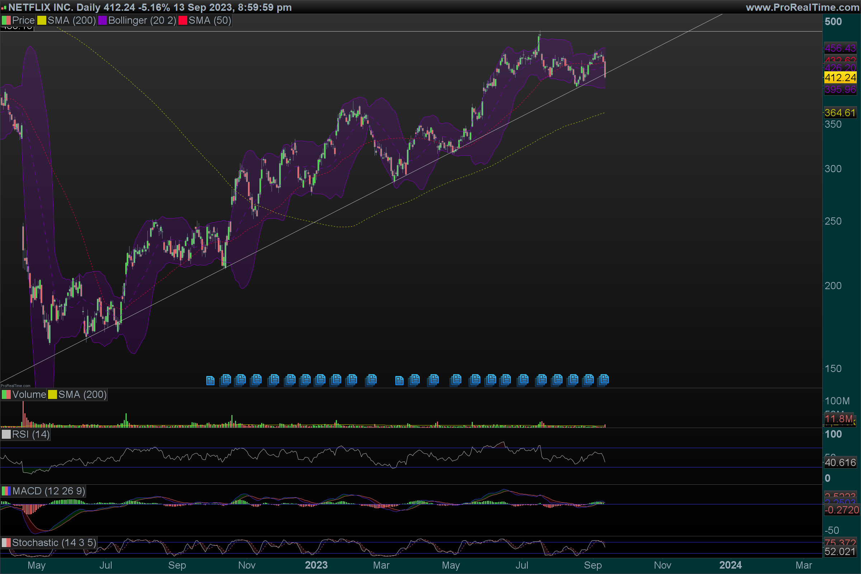Open the first single-page news icon on the chart
This screenshot has height=574, width=861.
coord(210,381)
